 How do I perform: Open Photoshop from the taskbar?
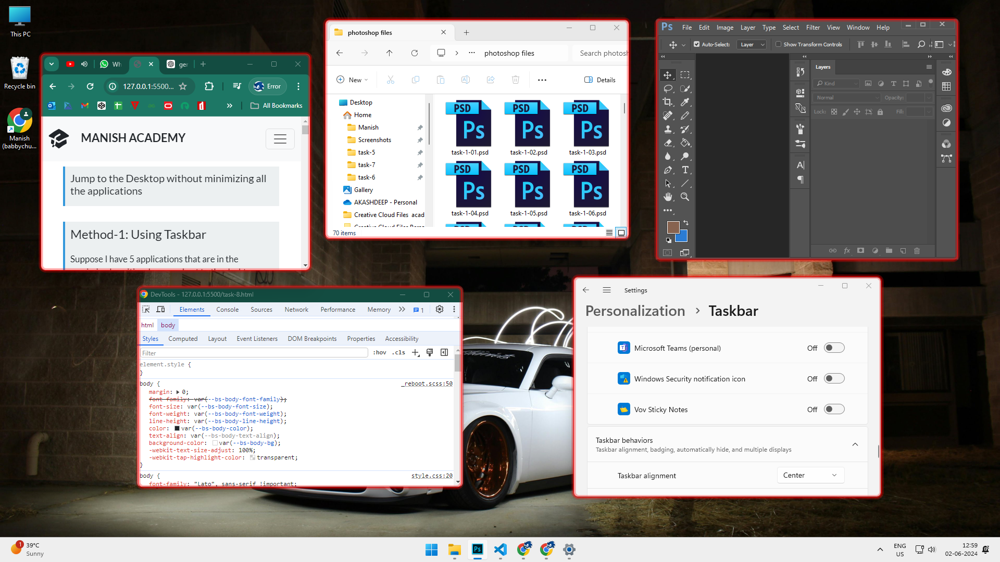coord(477,550)
